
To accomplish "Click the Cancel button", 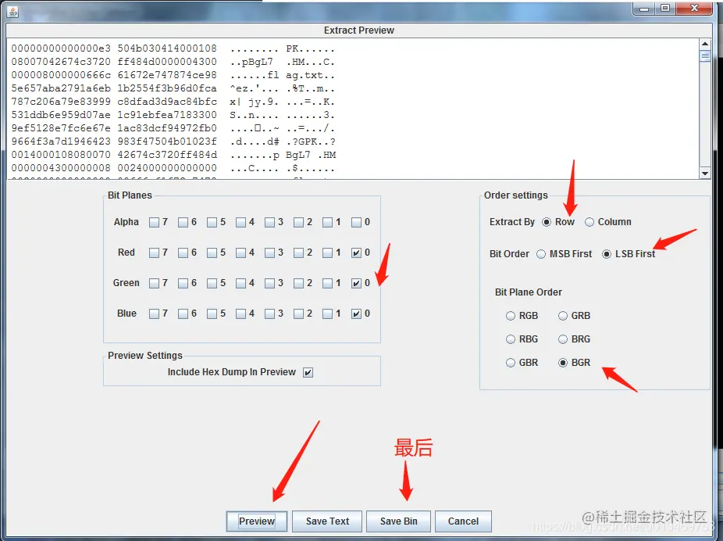I will (464, 521).
